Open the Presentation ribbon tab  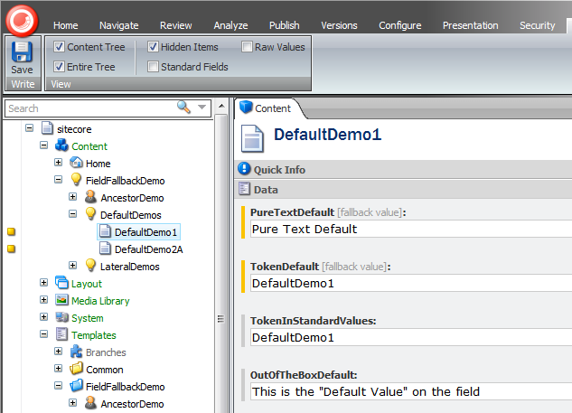click(471, 25)
